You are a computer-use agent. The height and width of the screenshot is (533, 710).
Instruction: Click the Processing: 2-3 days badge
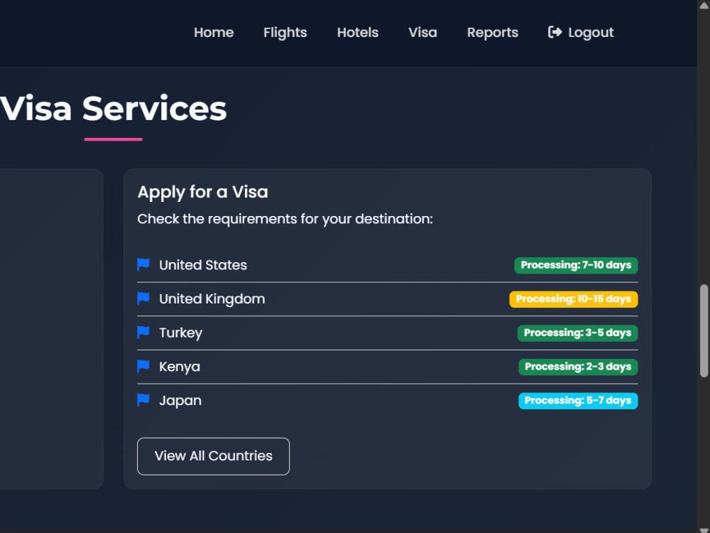click(x=578, y=367)
